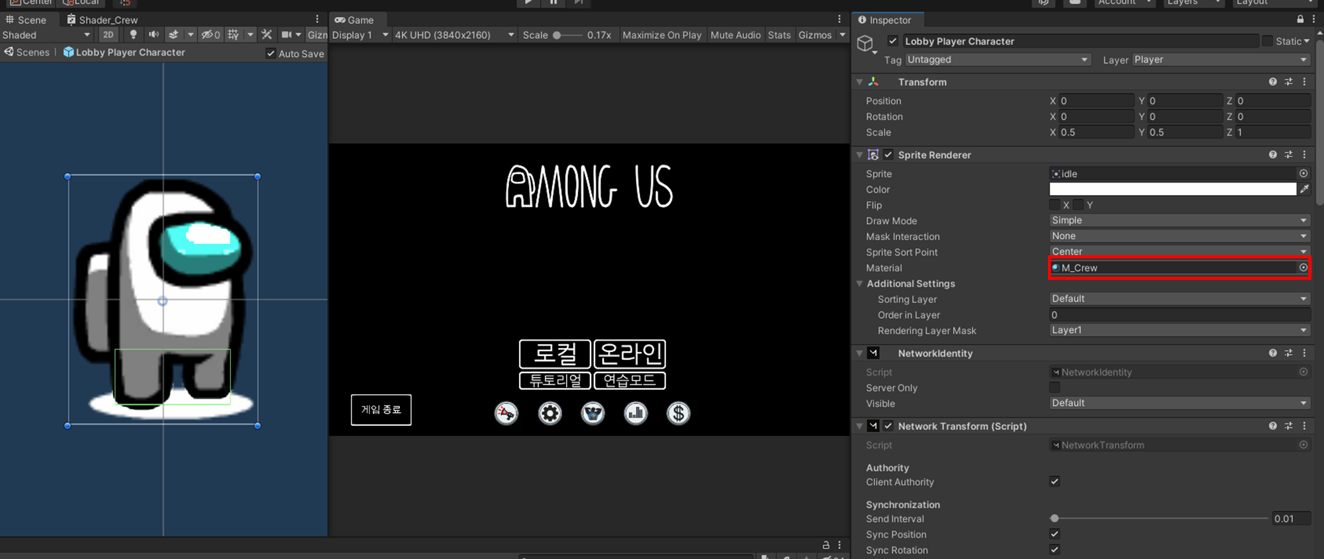The width and height of the screenshot is (1324, 559).
Task: Click the Scenes breadcrumb link
Action: (27, 52)
